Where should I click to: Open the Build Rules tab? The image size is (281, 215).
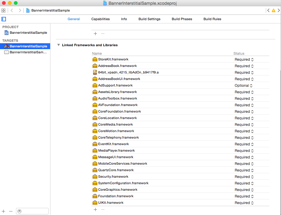pyautogui.click(x=212, y=19)
